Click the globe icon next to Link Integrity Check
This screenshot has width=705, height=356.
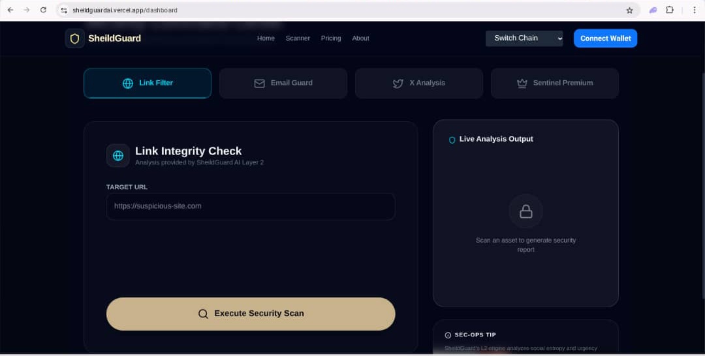point(117,155)
